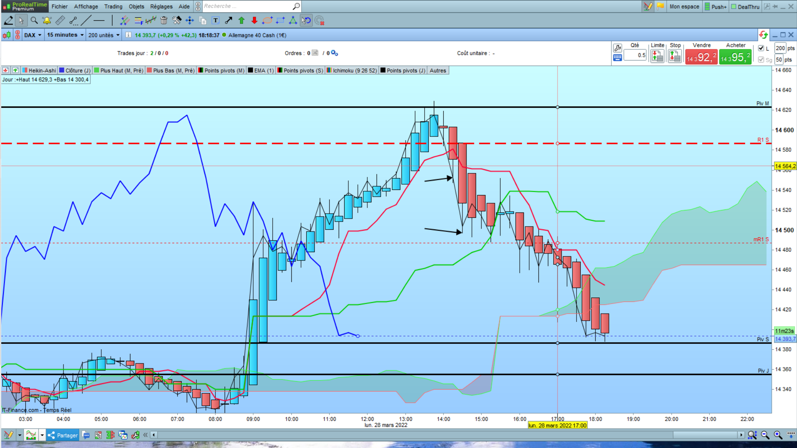The height and width of the screenshot is (448, 797).
Task: Open the Trading menu
Action: (x=113, y=6)
